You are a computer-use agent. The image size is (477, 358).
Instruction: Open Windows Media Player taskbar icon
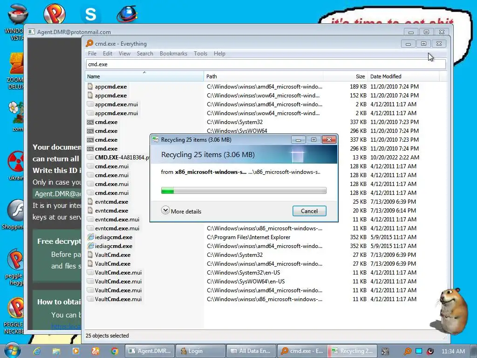pos(75,351)
